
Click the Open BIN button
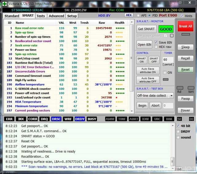[x=144, y=45]
